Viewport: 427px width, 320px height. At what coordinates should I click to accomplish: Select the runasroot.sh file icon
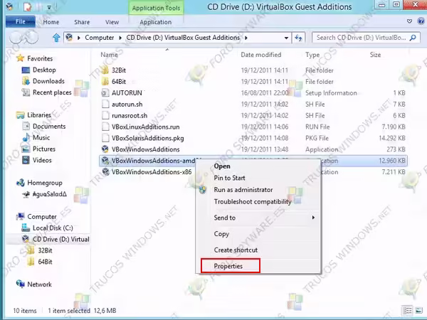coord(105,115)
